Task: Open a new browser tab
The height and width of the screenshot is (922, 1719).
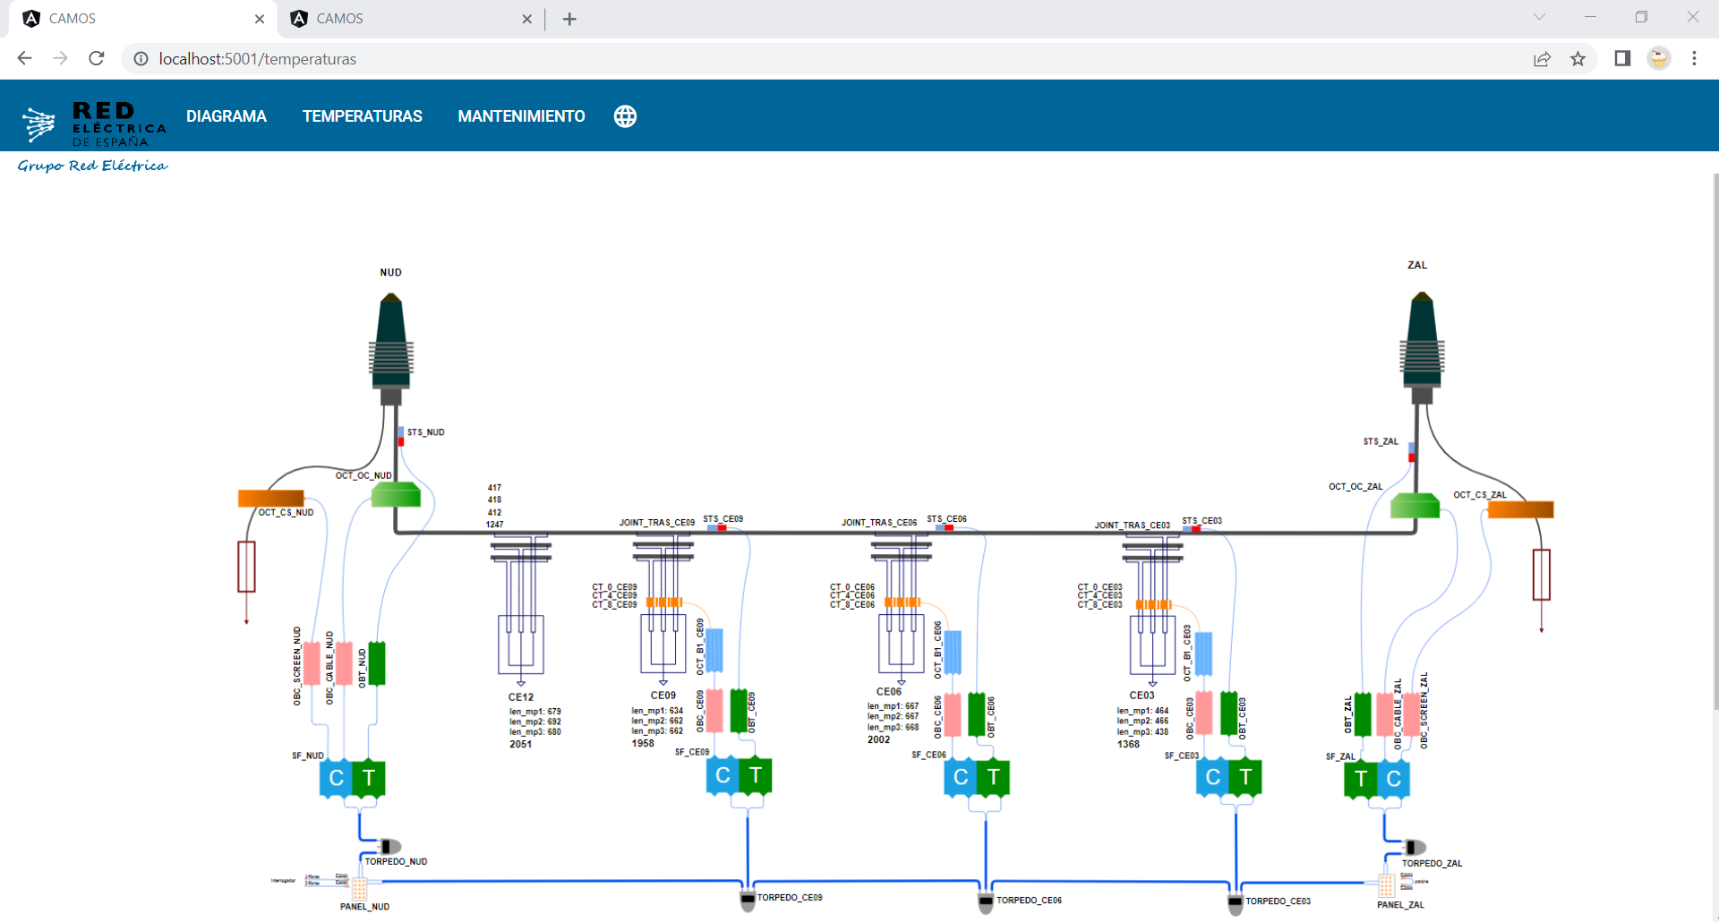Action: point(569,19)
